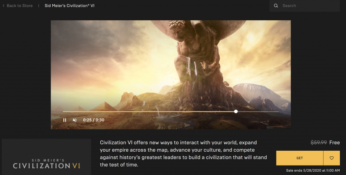Click the back chevron arrow icon
The width and height of the screenshot is (346, 175).
(3, 6)
